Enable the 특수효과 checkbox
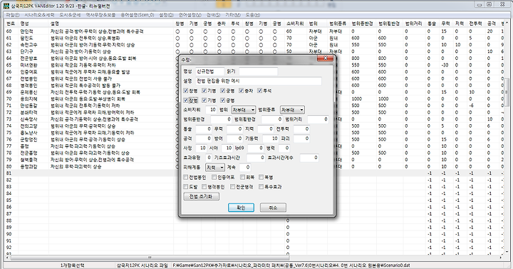Screen dimensions: 513x269 (261, 187)
